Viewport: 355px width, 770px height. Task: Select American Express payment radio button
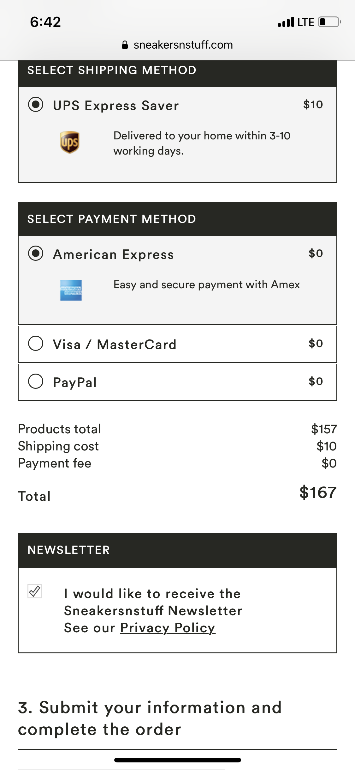point(36,254)
